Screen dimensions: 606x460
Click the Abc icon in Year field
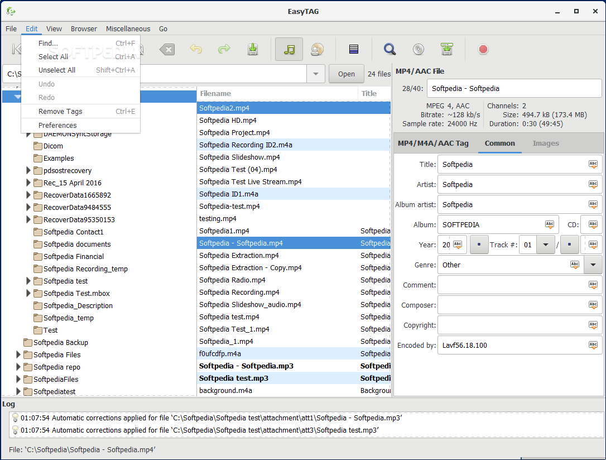[458, 245]
